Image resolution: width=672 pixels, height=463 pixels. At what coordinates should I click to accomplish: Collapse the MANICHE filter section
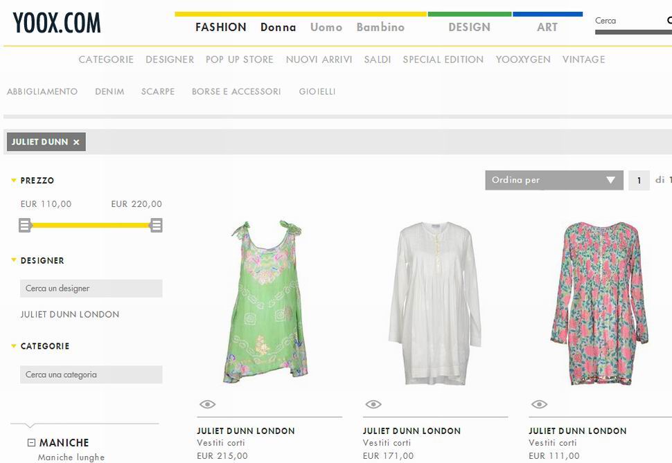(x=31, y=442)
